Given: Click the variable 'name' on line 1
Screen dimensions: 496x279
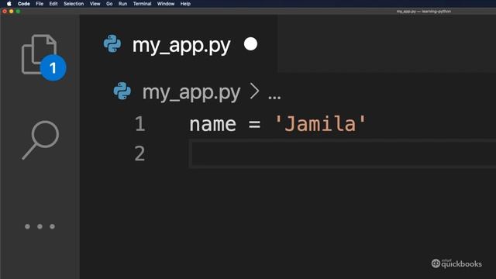Looking at the screenshot, I should (x=212, y=124).
